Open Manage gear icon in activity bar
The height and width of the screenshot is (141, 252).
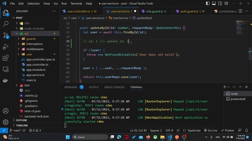[x=6, y=122]
